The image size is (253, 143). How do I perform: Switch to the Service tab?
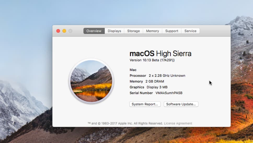[190, 31]
